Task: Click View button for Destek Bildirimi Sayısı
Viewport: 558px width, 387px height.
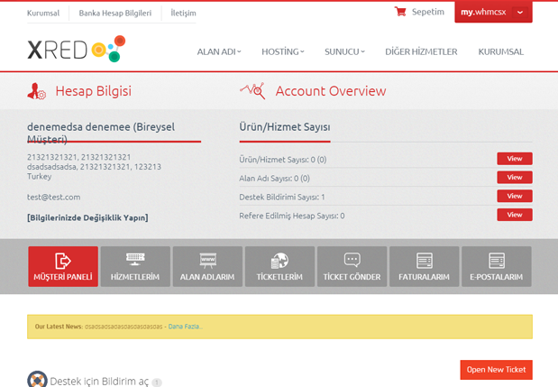Action: [514, 196]
